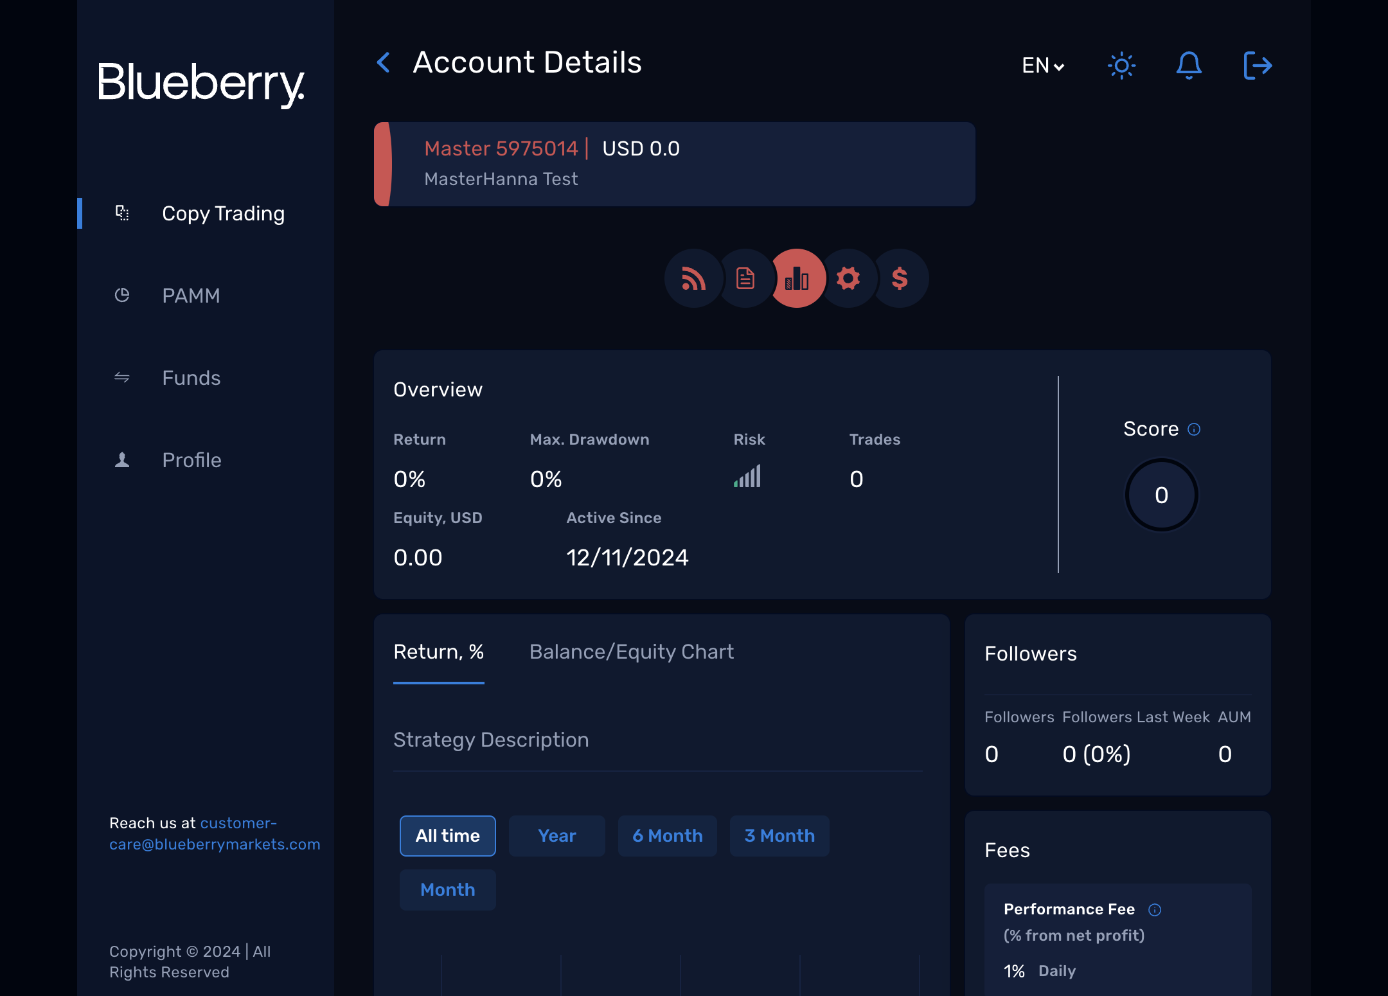Screen dimensions: 1388x996
Task: Click the Funds transfer arrows icon
Action: tap(122, 377)
